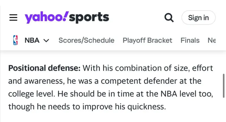Click the partially visible News tab
This screenshot has height=122, width=226.
pos(212,40)
